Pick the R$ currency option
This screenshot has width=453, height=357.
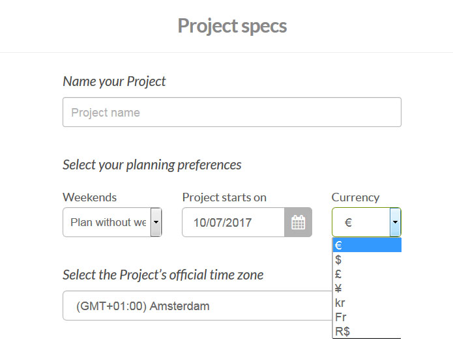(366, 332)
